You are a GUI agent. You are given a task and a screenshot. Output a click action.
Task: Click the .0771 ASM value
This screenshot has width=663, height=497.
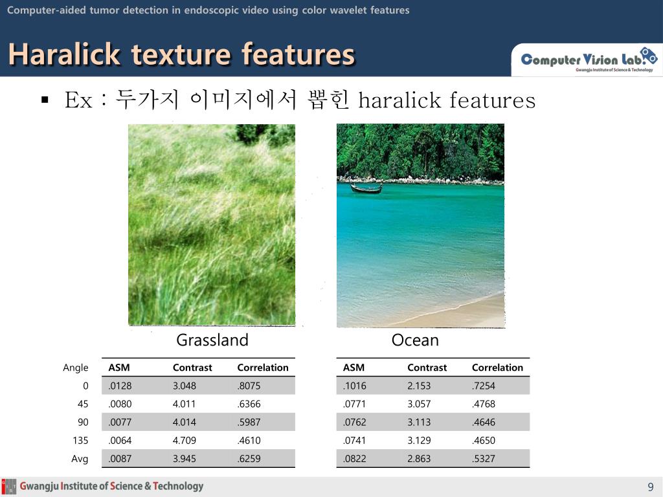point(354,404)
